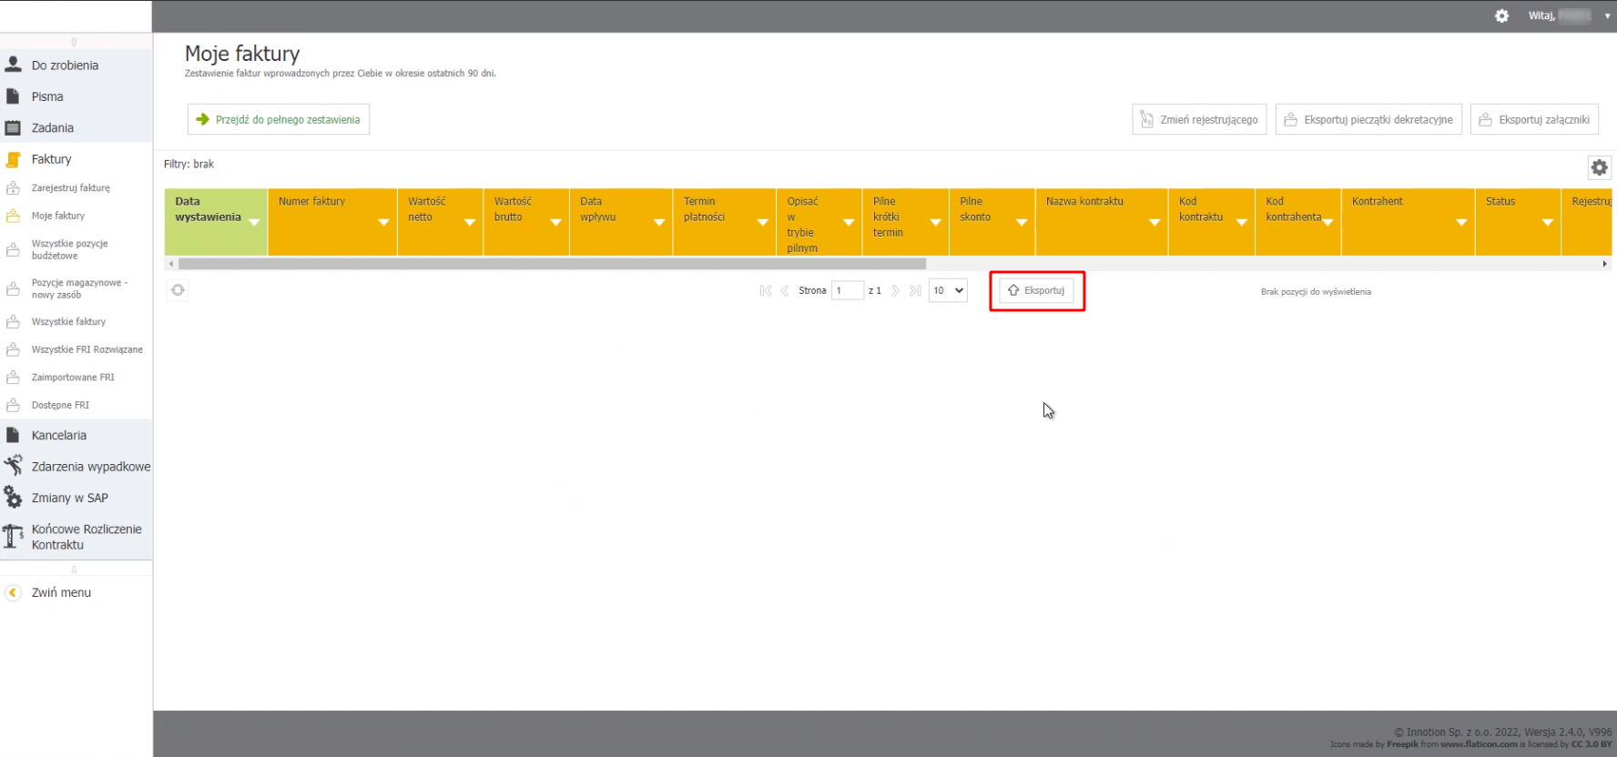Image resolution: width=1617 pixels, height=757 pixels.
Task: Open the settings gear in top bar
Action: tap(1501, 15)
